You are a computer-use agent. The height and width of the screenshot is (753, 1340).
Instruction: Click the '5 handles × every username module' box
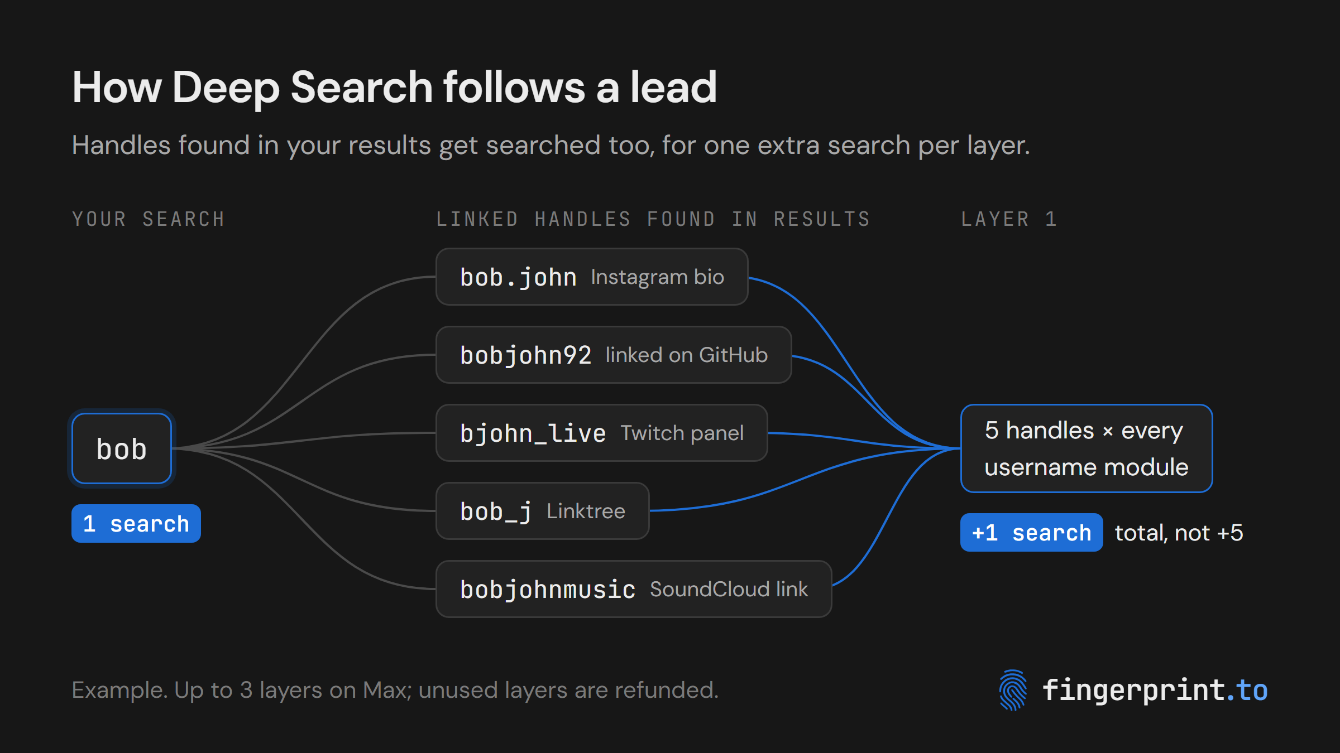[x=1087, y=448]
